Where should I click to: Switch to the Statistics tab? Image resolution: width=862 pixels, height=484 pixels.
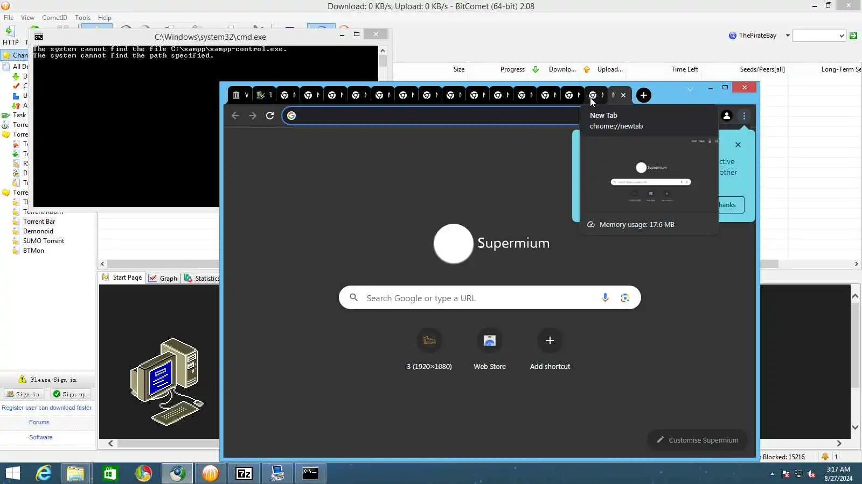[201, 278]
